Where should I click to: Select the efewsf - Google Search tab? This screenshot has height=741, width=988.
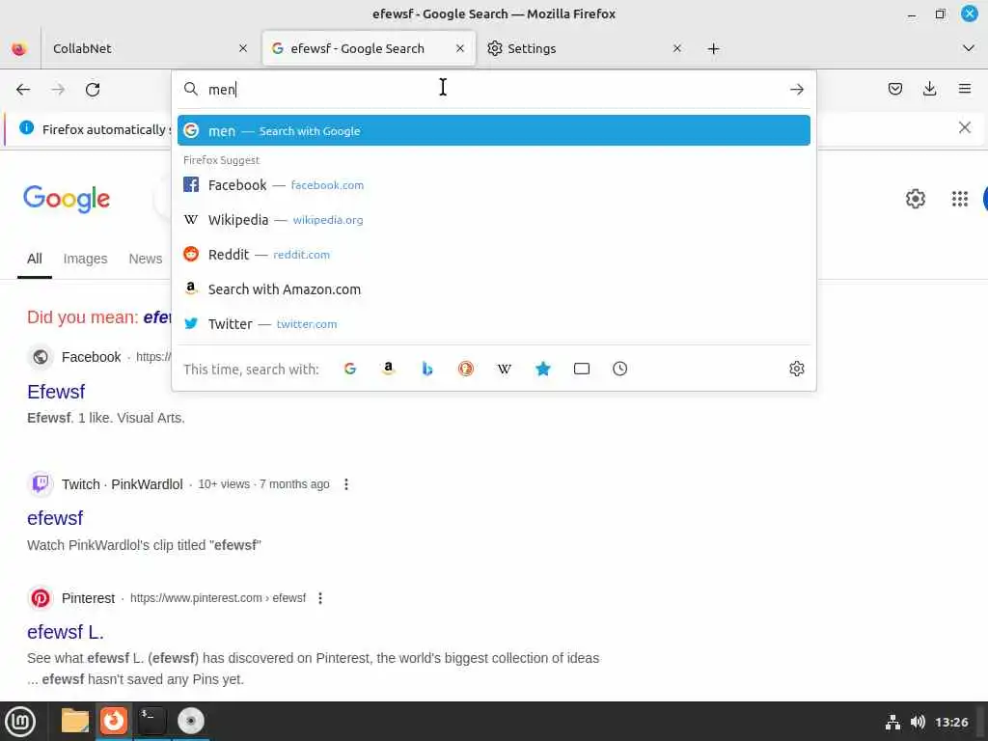(x=369, y=48)
